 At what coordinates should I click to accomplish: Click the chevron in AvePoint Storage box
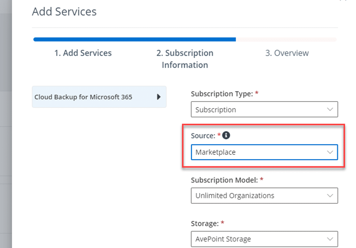[x=330, y=239]
